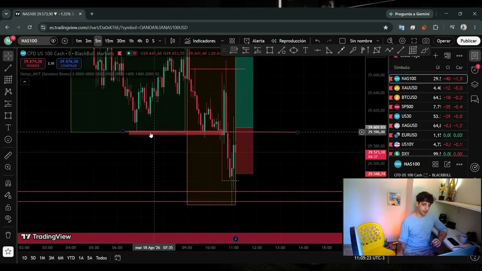
Task: Open the object tree layers icon
Action: 475,85
